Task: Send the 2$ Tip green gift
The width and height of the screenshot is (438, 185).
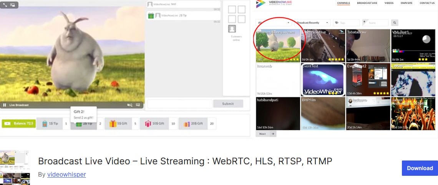Action: (83, 124)
